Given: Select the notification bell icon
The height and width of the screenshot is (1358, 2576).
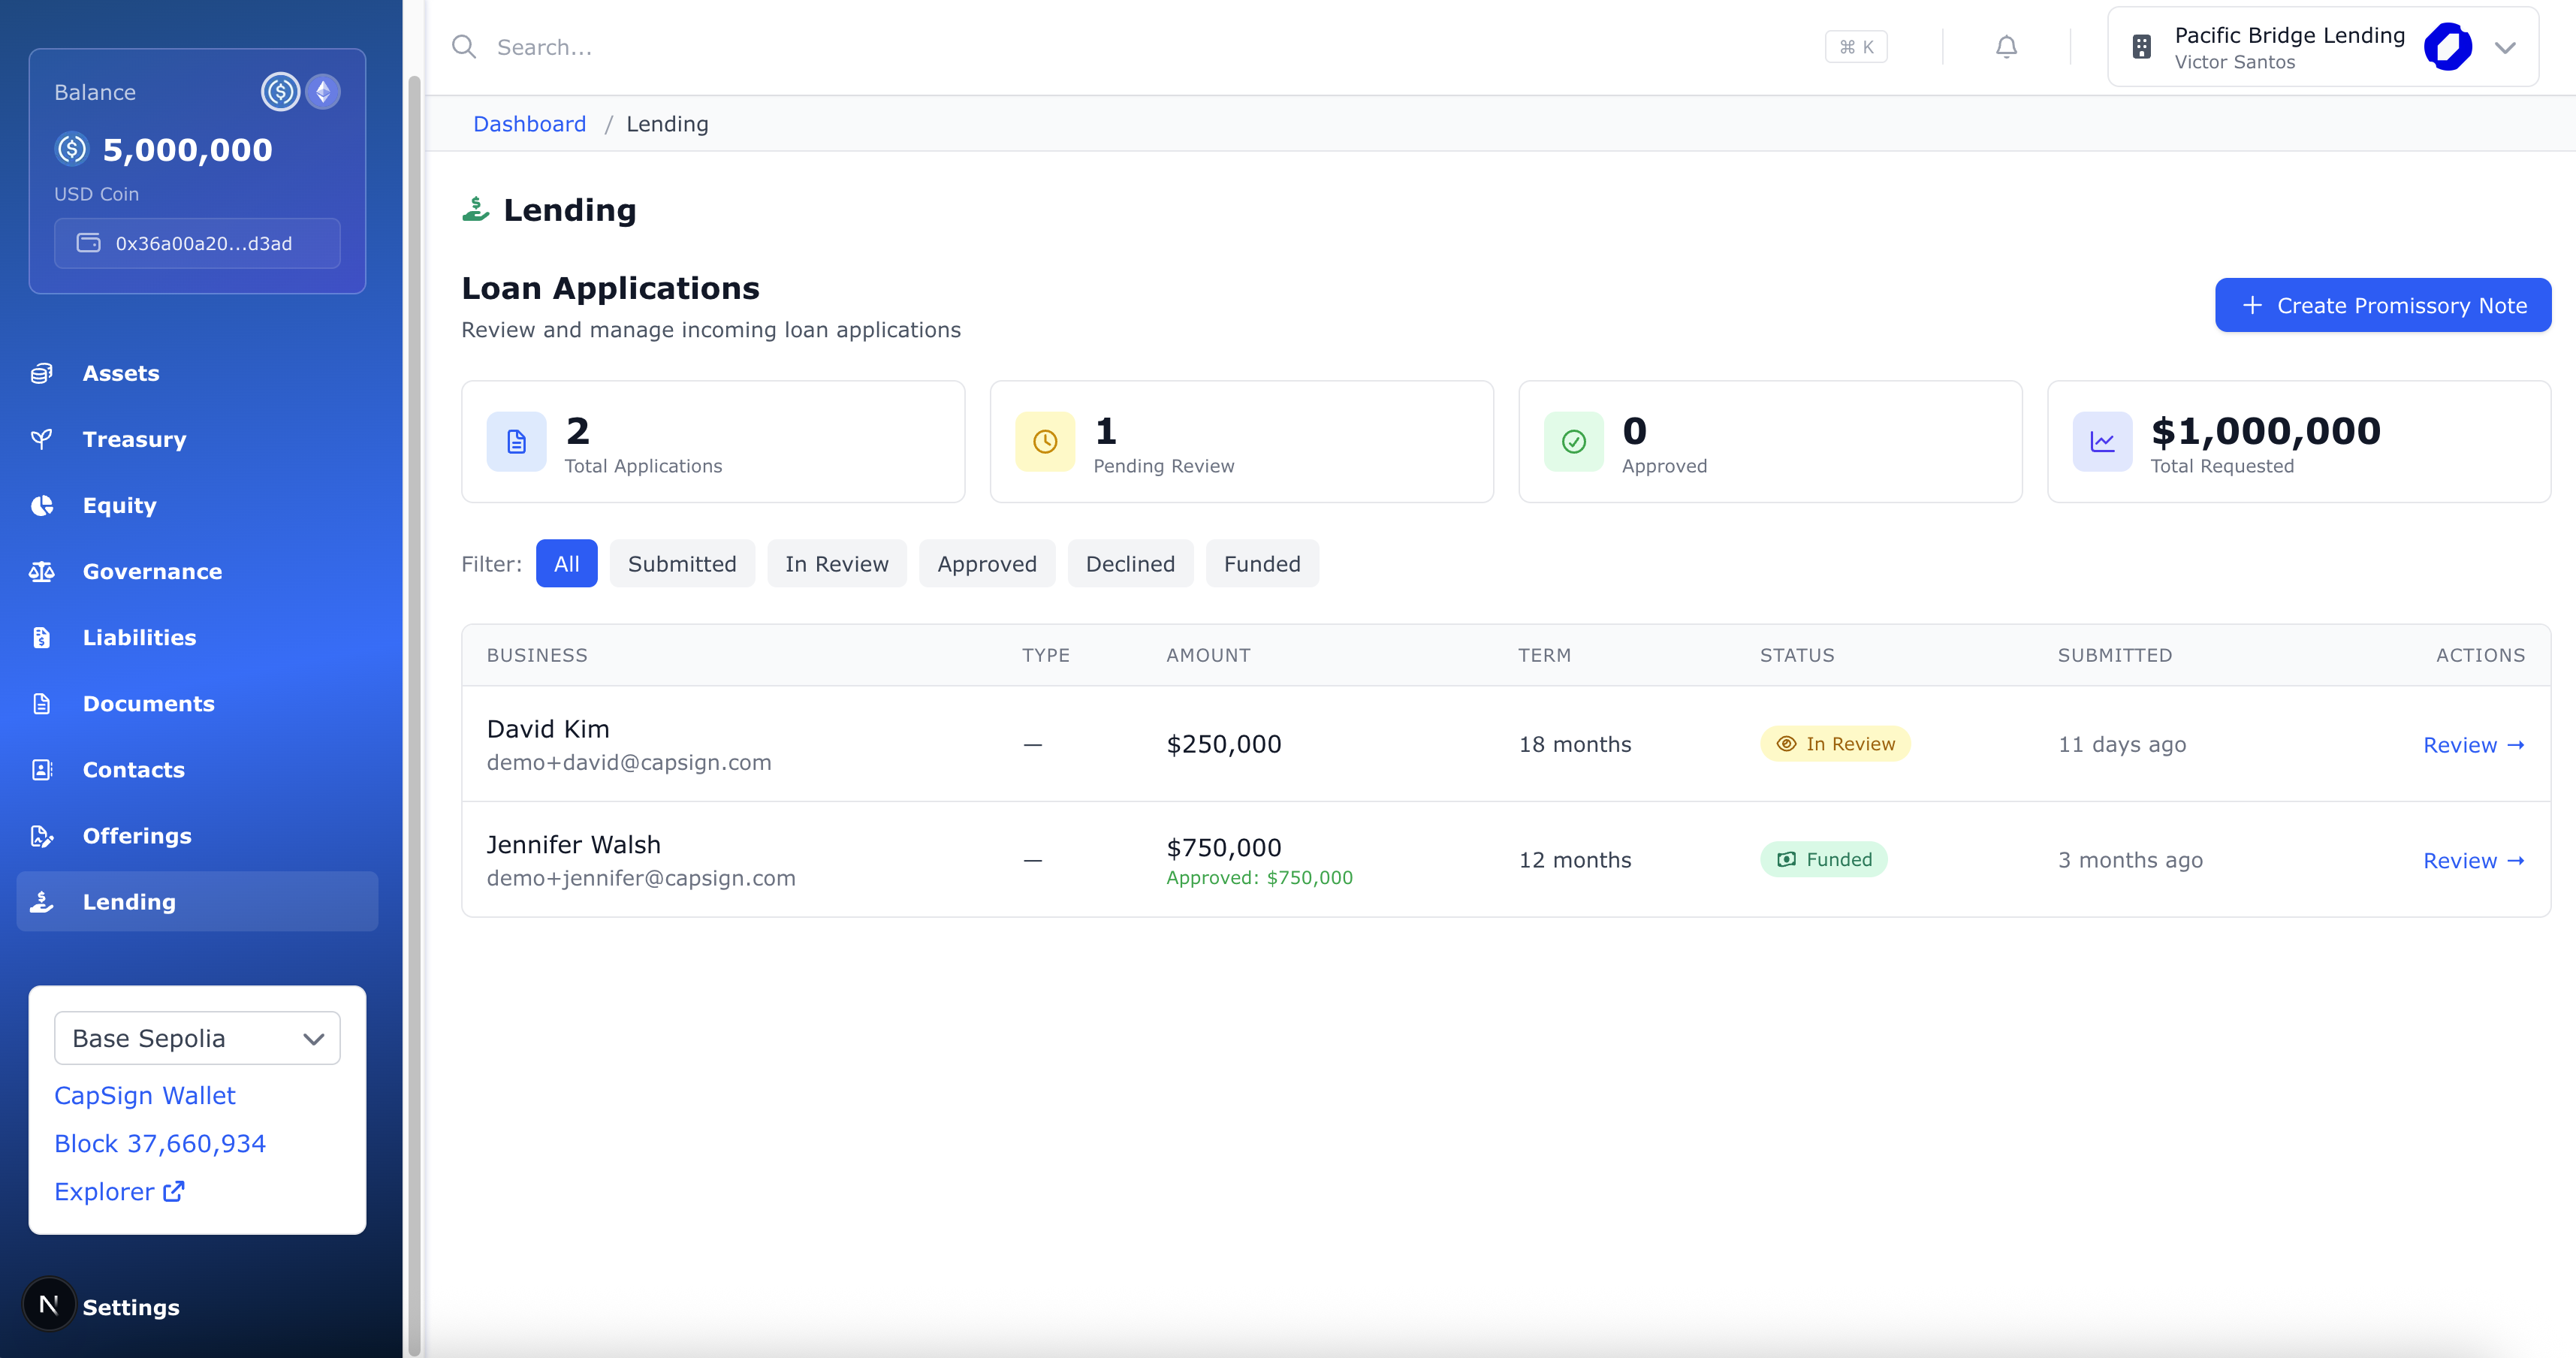Looking at the screenshot, I should click(x=2006, y=46).
